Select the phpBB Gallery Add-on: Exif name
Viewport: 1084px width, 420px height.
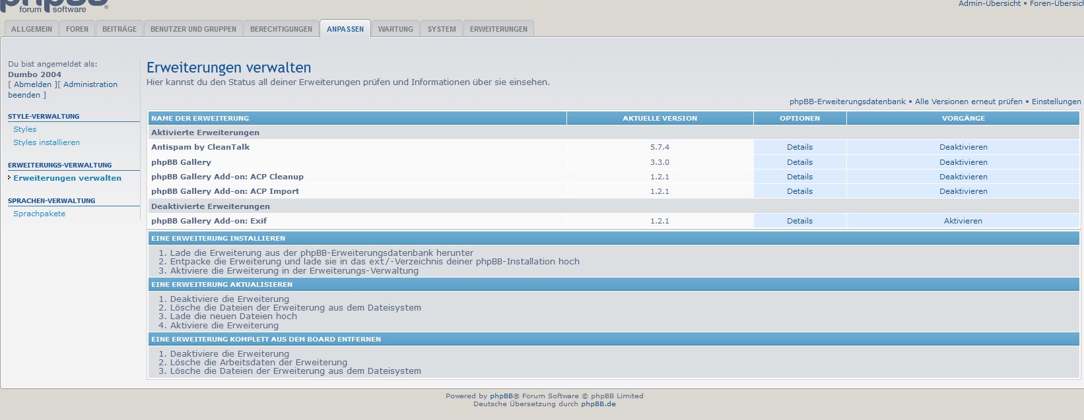point(209,221)
